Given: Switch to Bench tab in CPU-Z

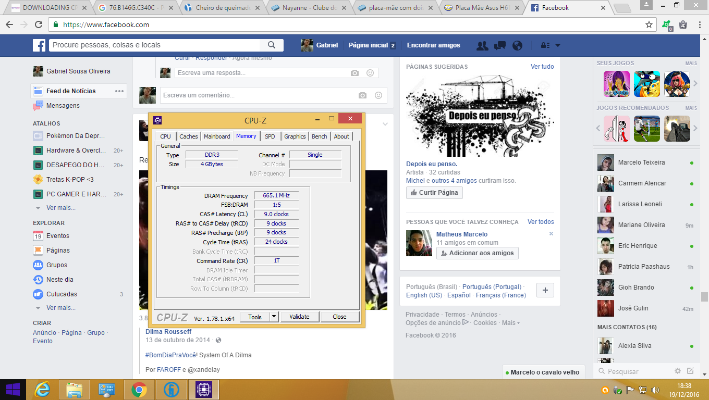Looking at the screenshot, I should (320, 136).
